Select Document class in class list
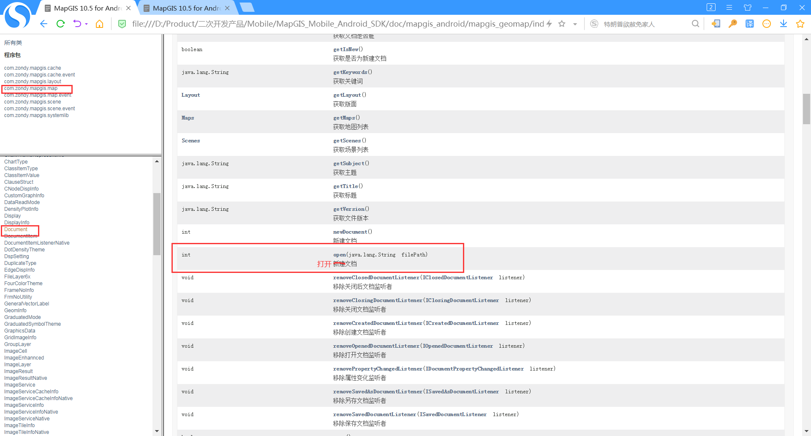 point(16,229)
